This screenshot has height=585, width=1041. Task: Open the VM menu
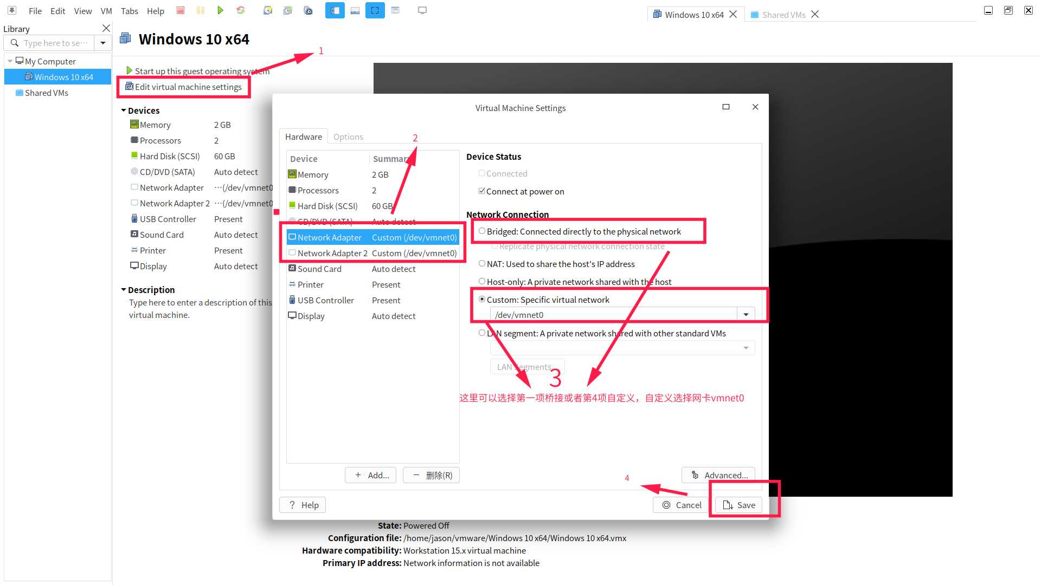click(x=106, y=11)
